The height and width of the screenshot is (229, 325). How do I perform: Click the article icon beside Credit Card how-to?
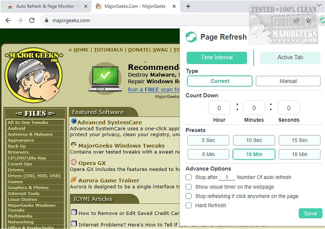(74, 212)
